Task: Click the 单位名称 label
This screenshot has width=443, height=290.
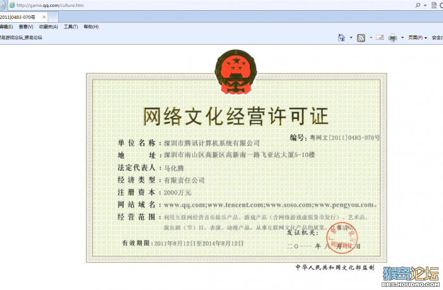Action: pos(137,143)
